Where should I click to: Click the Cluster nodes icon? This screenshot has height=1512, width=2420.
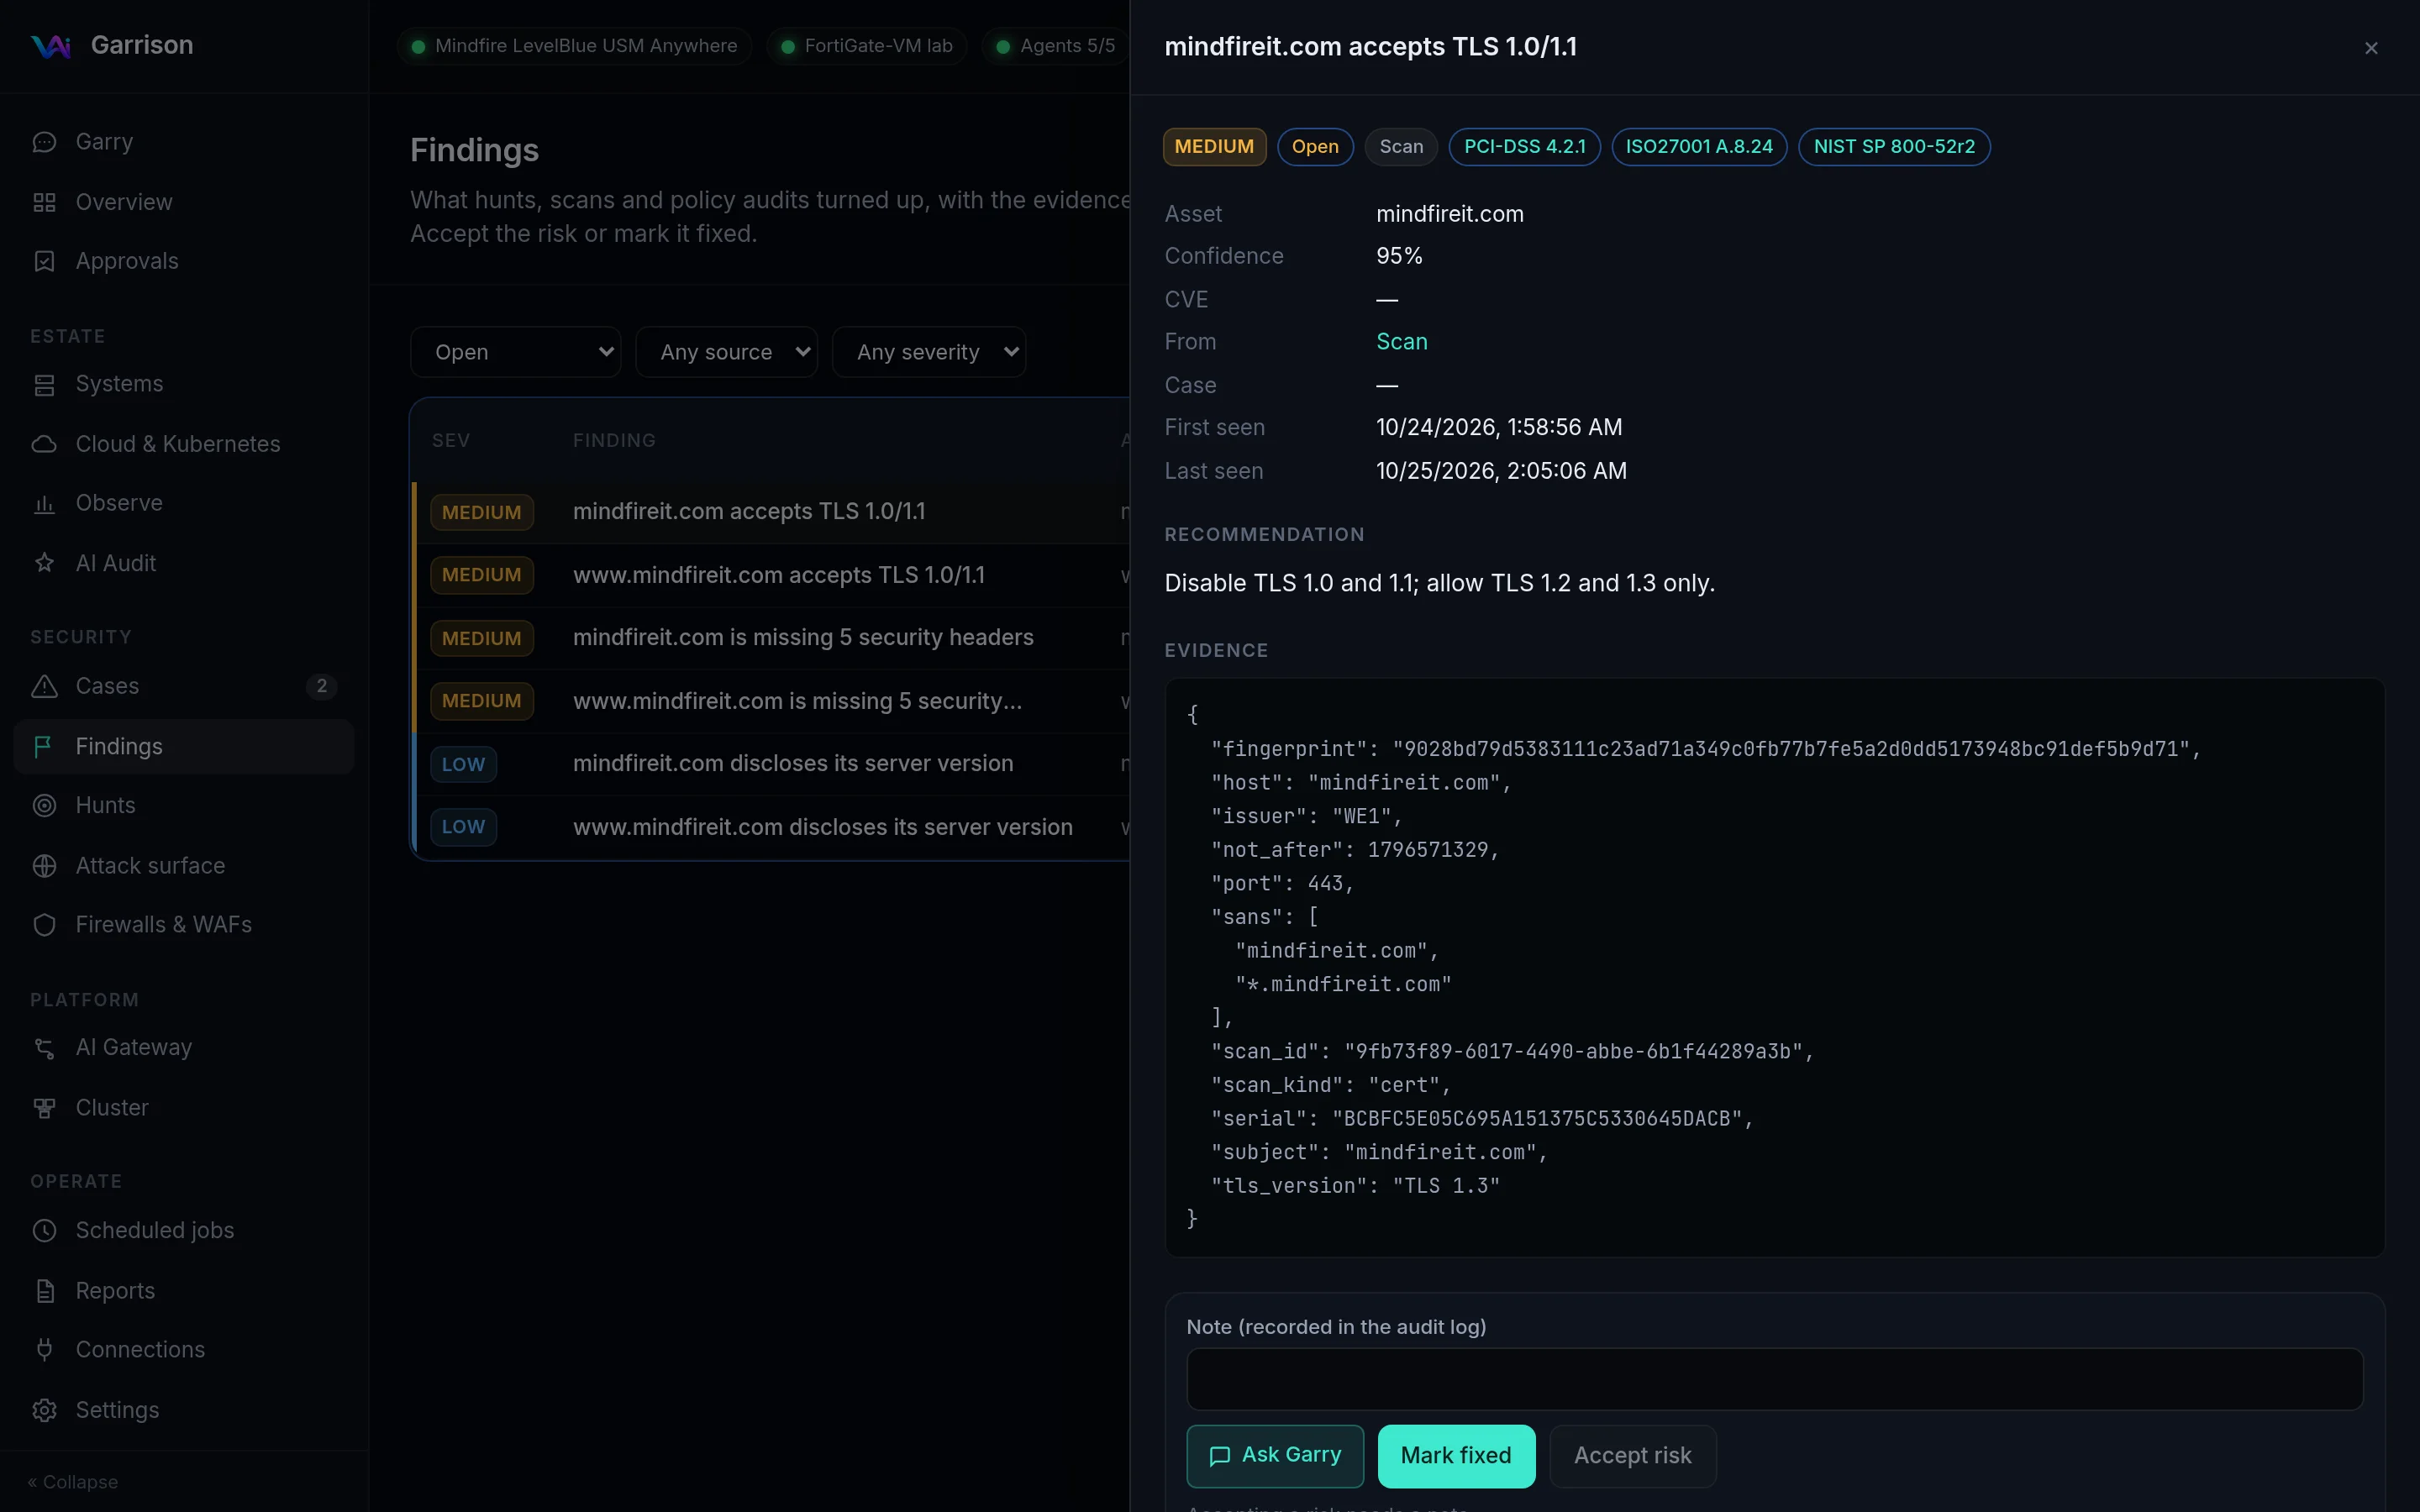pos(44,1107)
